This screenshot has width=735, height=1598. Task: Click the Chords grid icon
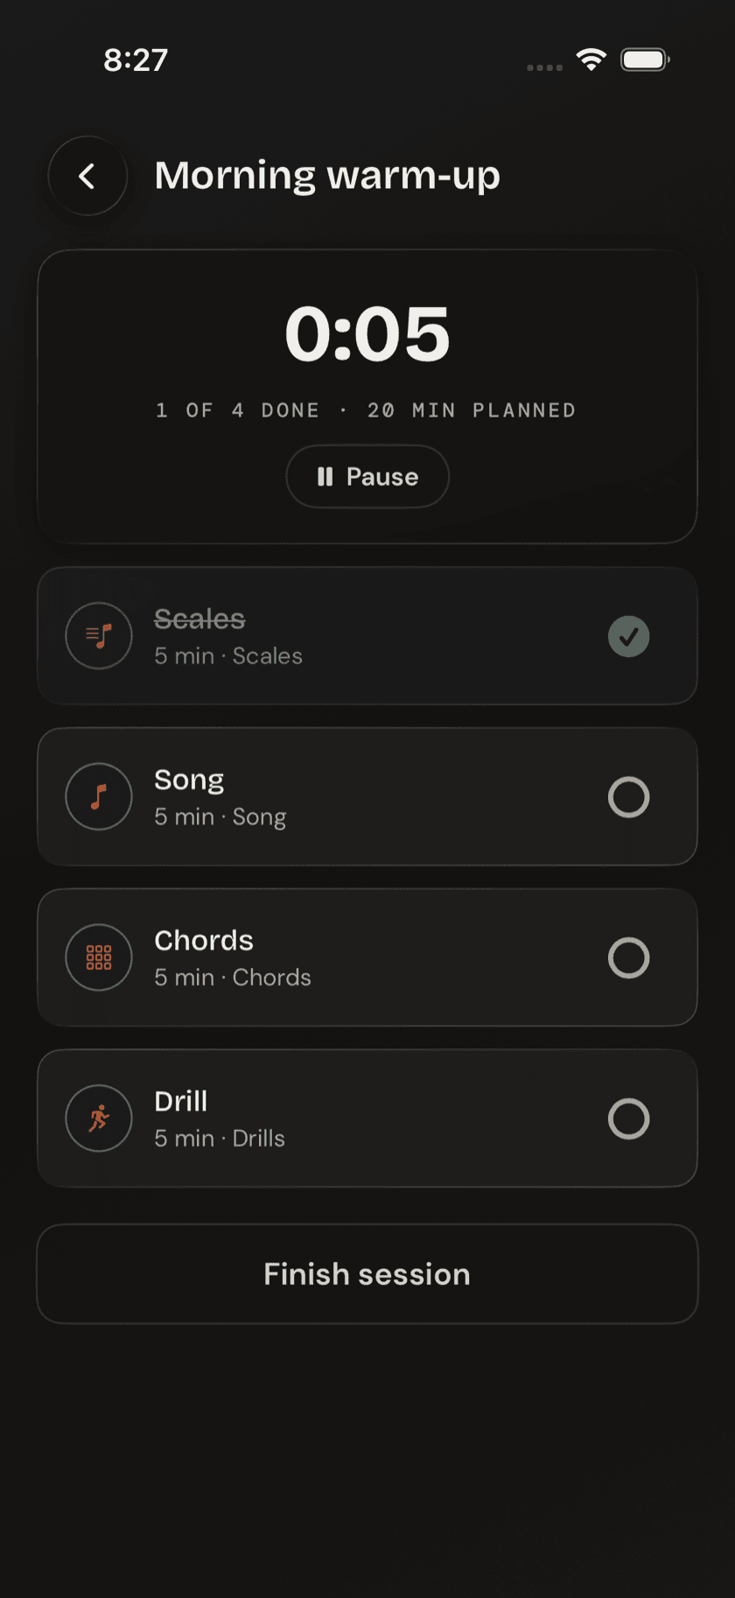[x=99, y=957]
